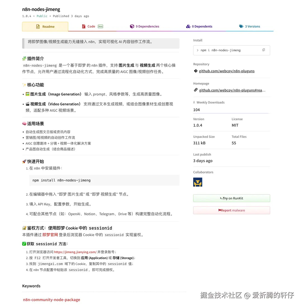
Task: Copy the npm install command icon
Action: 263,50
